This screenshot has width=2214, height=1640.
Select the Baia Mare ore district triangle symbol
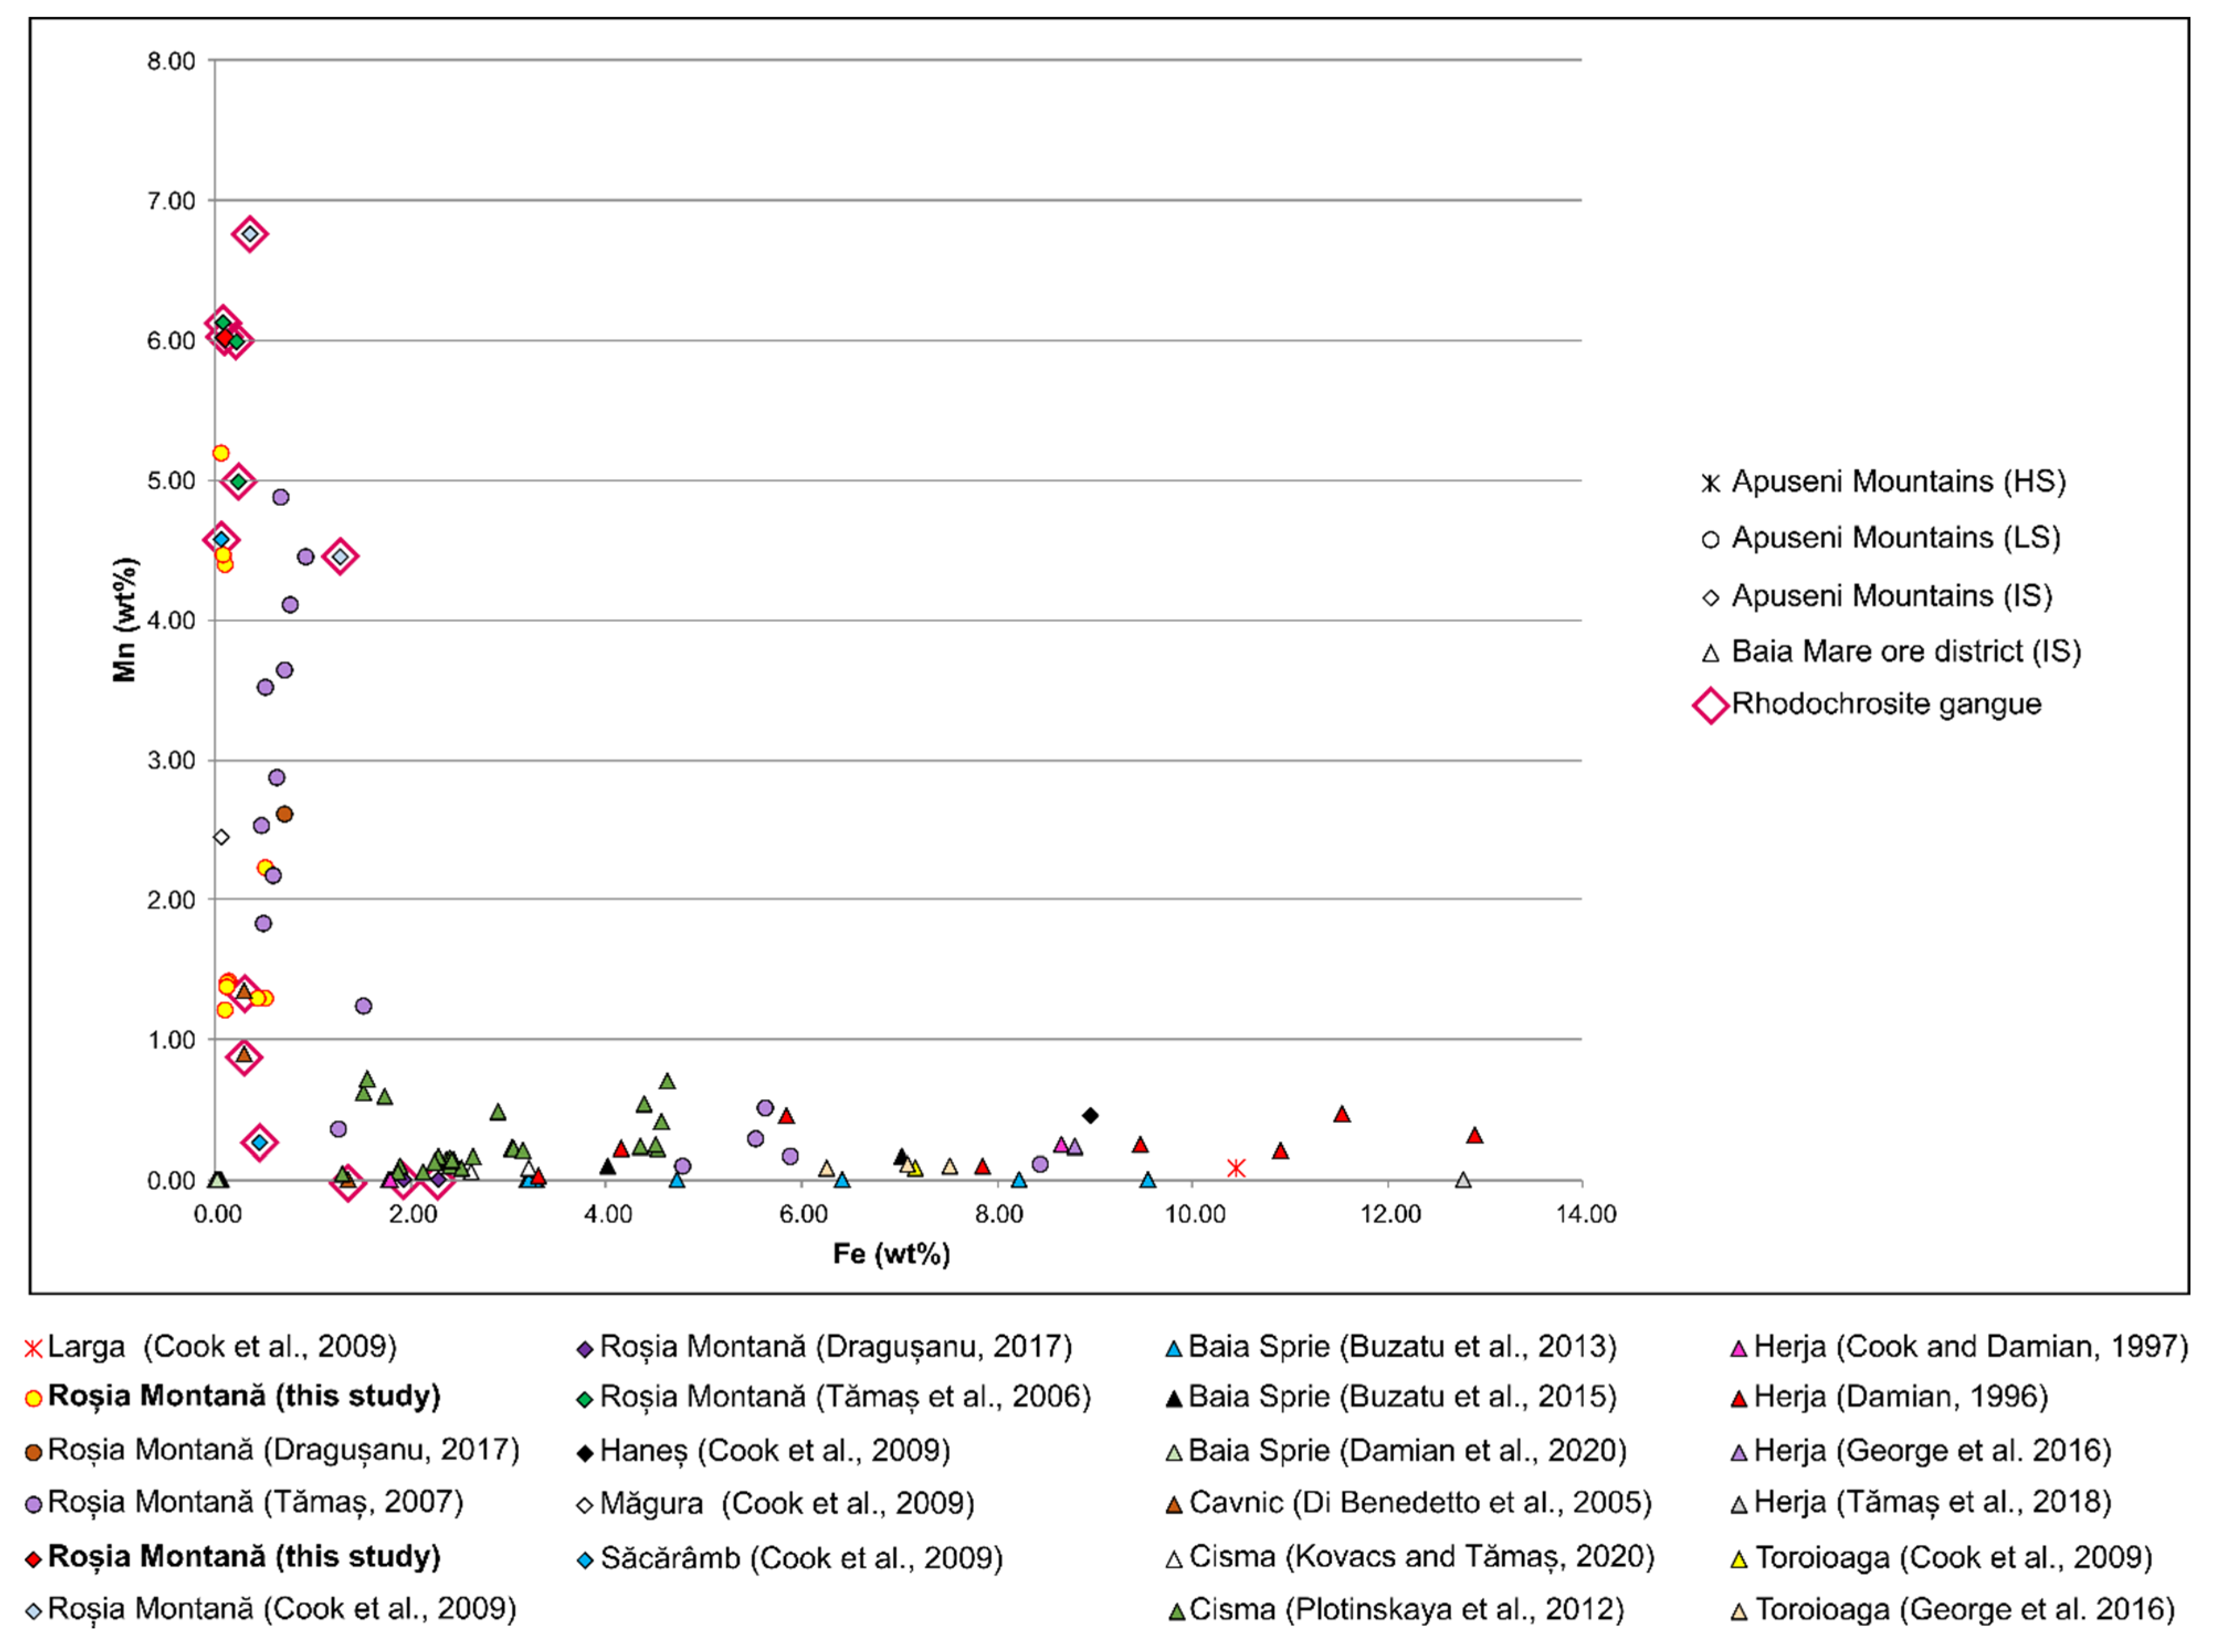1710,654
